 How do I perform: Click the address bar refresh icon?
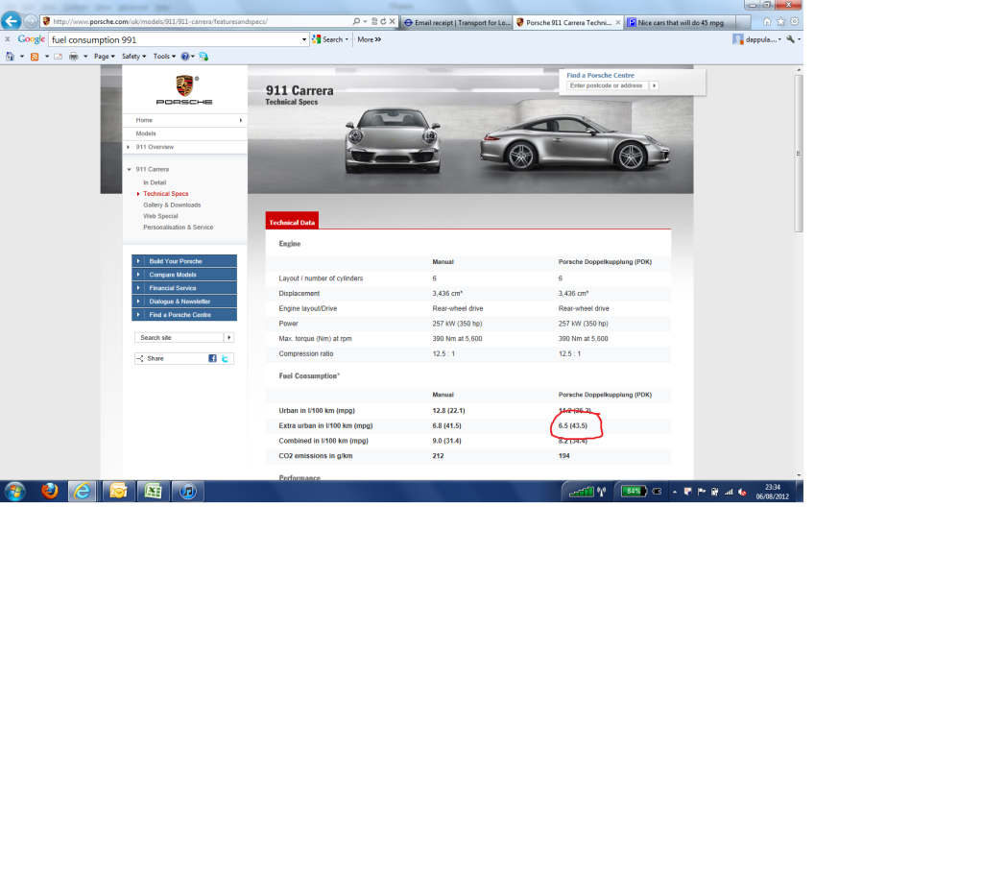click(x=383, y=21)
